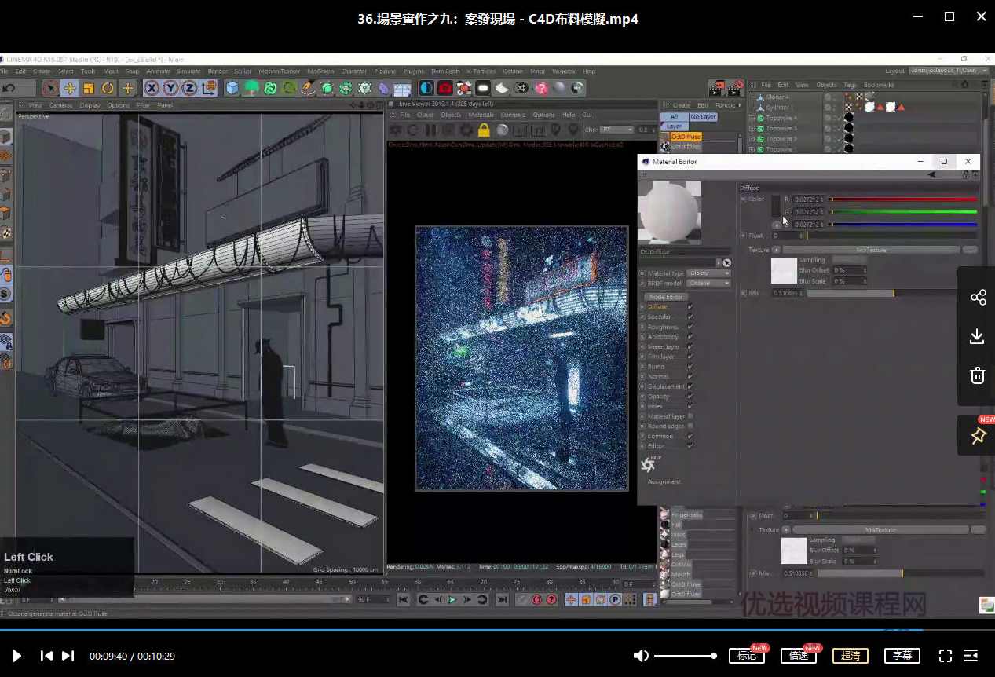Disable the Specular channel checkbox
The width and height of the screenshot is (995, 677).
(691, 317)
